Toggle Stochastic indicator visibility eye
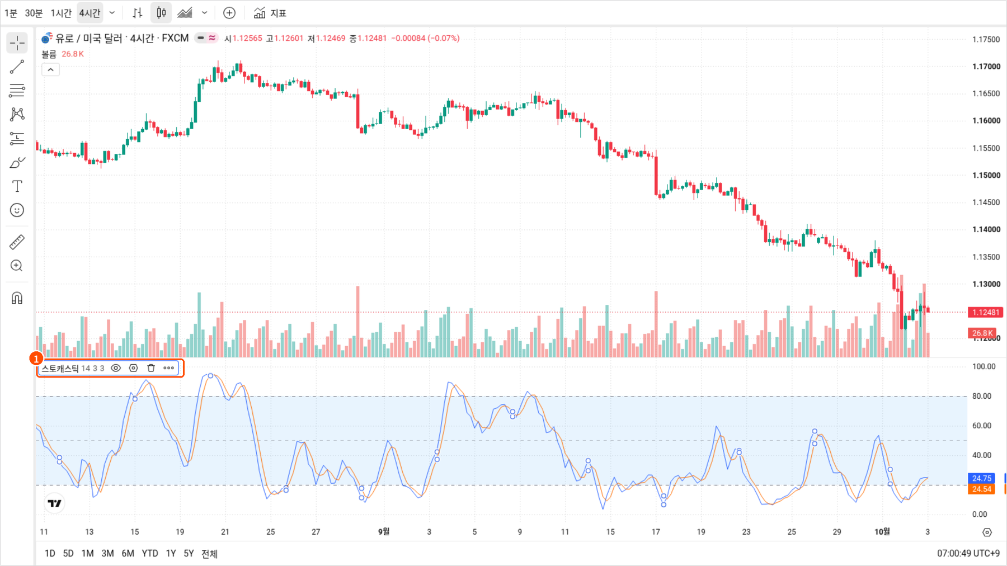 [x=116, y=368]
